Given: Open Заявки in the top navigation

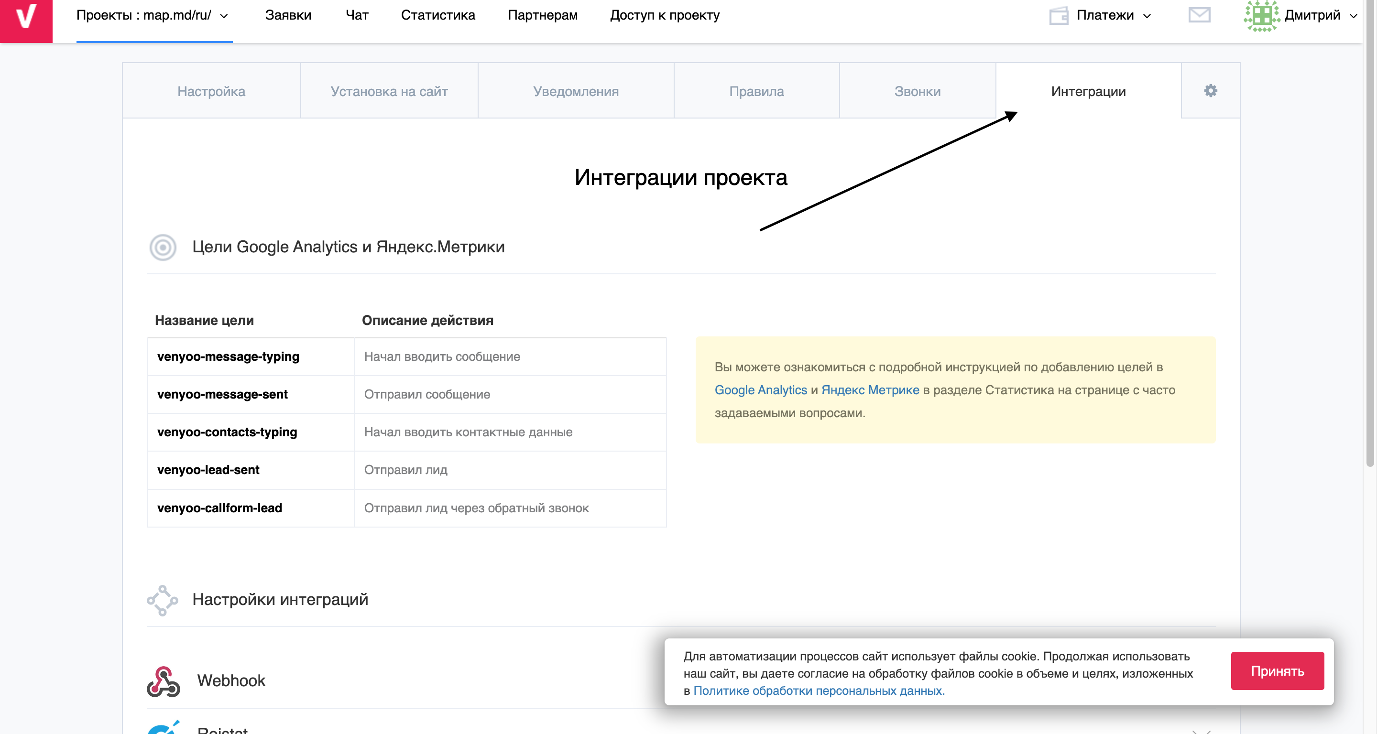Looking at the screenshot, I should [288, 15].
